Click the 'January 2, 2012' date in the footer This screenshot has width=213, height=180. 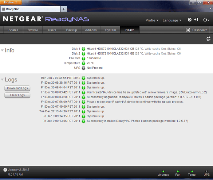19,170
